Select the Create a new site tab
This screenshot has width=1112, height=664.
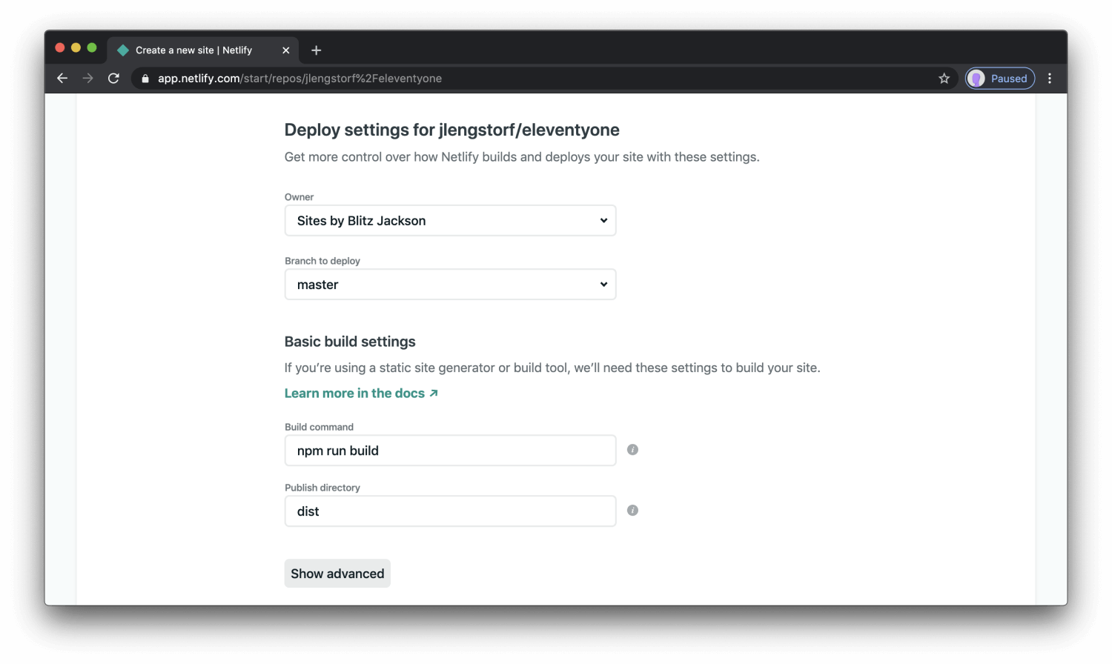(x=193, y=50)
